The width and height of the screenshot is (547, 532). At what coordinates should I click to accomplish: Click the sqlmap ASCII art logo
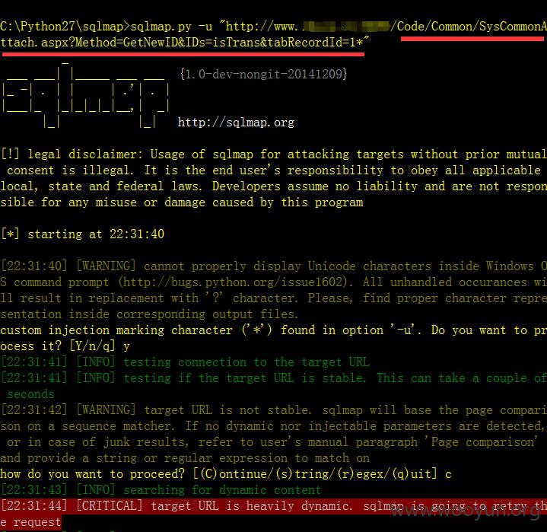point(86,95)
